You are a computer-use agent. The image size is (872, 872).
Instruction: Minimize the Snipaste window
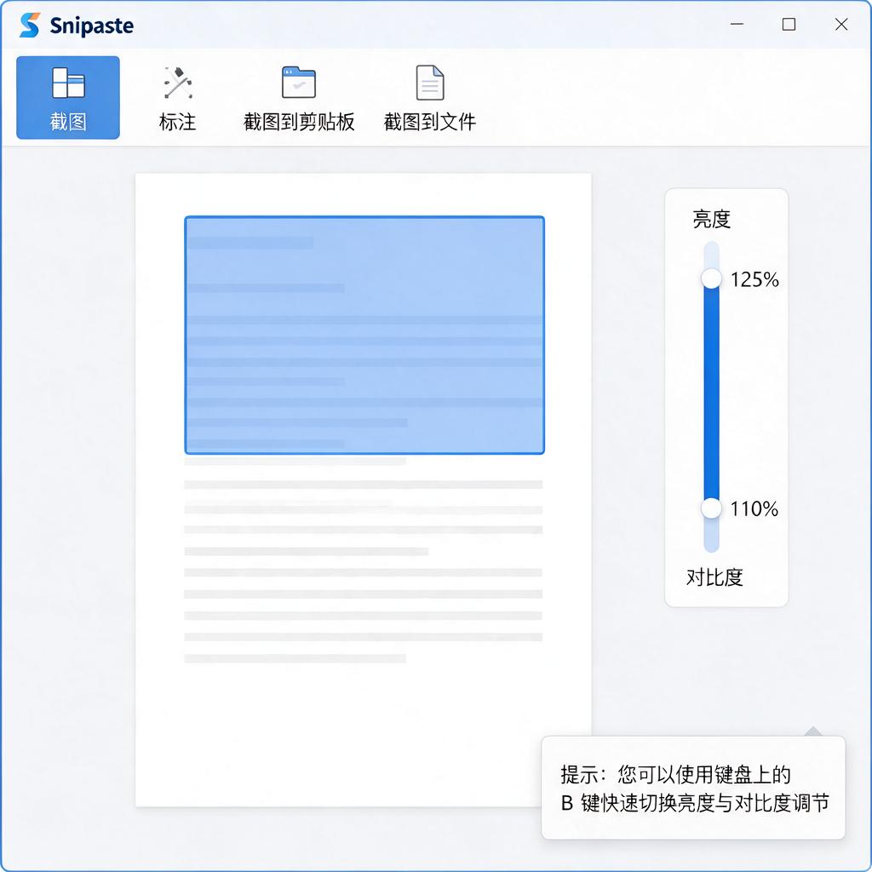[737, 25]
